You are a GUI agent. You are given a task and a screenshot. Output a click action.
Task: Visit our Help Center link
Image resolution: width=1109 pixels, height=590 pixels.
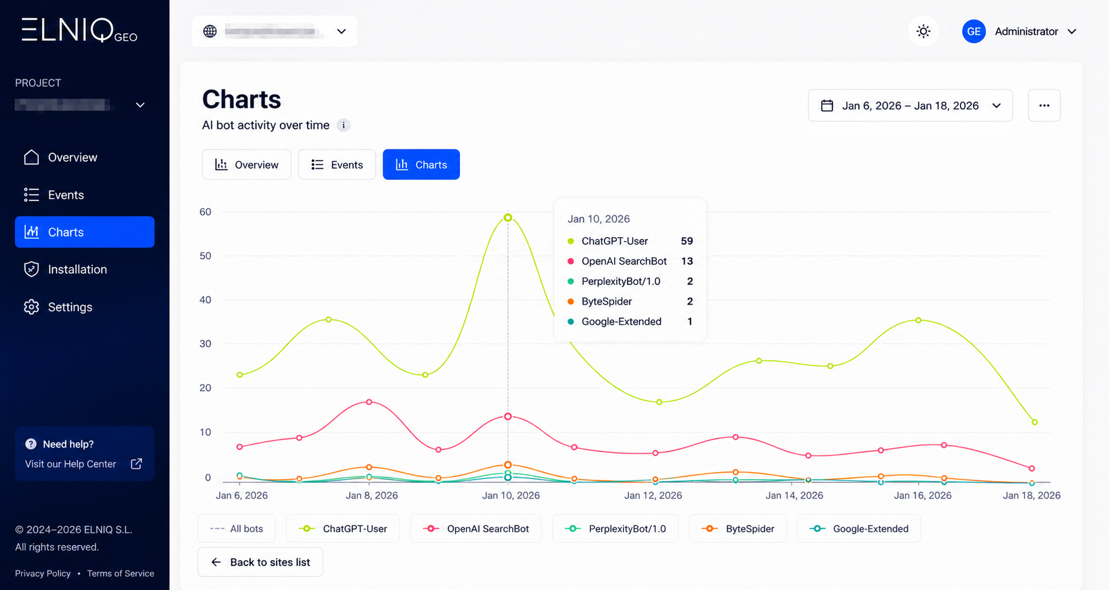click(70, 464)
